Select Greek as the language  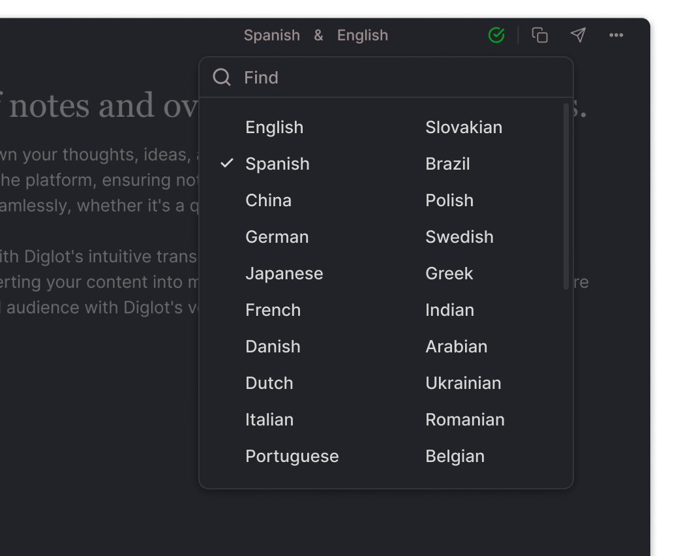click(x=449, y=273)
